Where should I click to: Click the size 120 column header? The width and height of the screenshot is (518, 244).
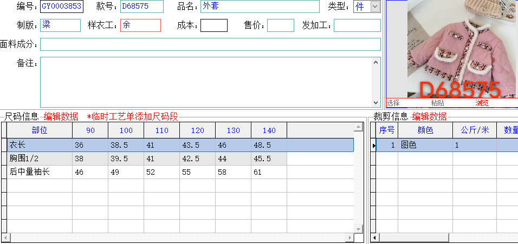[198, 130]
